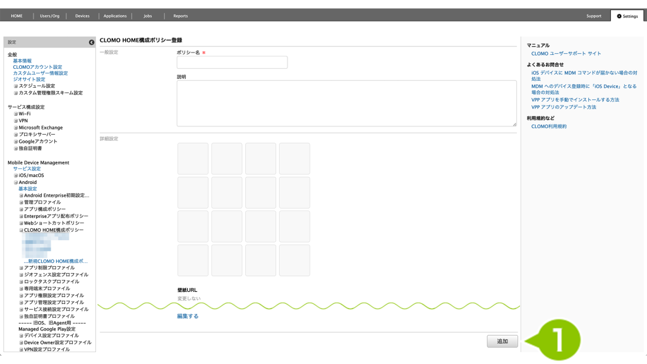647x364 pixels.
Task: Open the Settings gear tab
Action: point(627,16)
